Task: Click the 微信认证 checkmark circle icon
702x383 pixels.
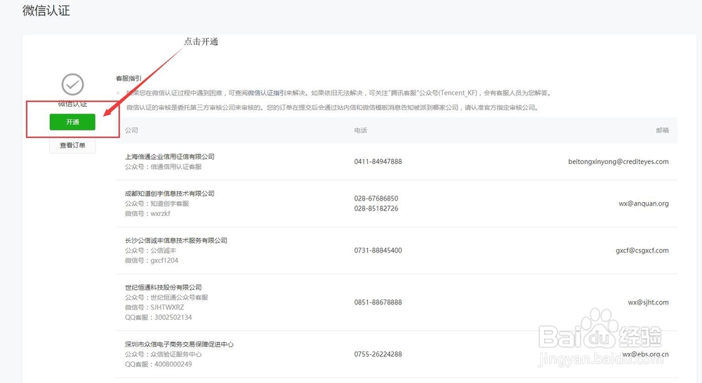Action: tap(72, 85)
